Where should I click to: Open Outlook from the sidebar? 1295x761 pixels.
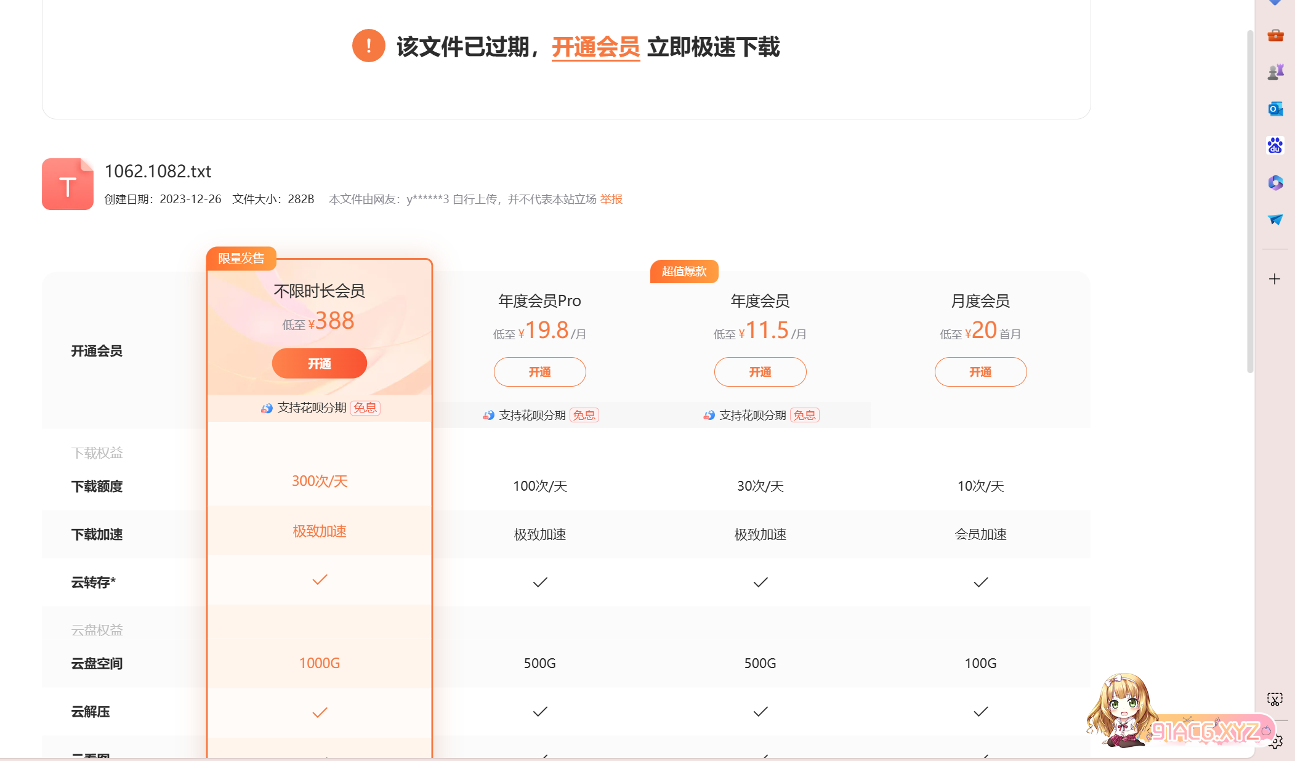point(1275,109)
